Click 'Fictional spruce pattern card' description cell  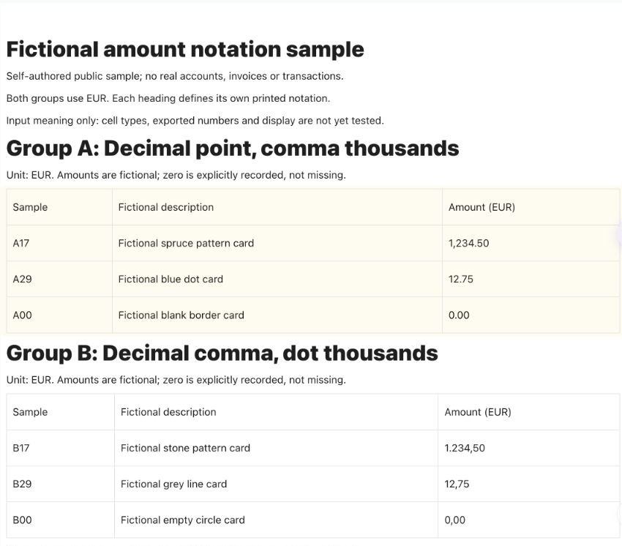[277, 243]
